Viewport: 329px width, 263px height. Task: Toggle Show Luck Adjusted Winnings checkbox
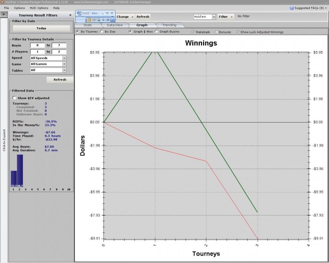pyautogui.click(x=238, y=32)
